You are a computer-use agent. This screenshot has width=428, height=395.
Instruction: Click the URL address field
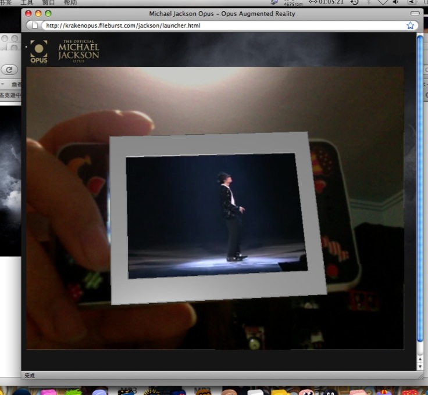(x=229, y=26)
